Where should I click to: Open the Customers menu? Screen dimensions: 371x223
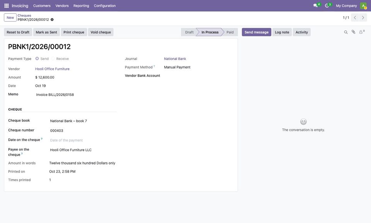tap(42, 6)
